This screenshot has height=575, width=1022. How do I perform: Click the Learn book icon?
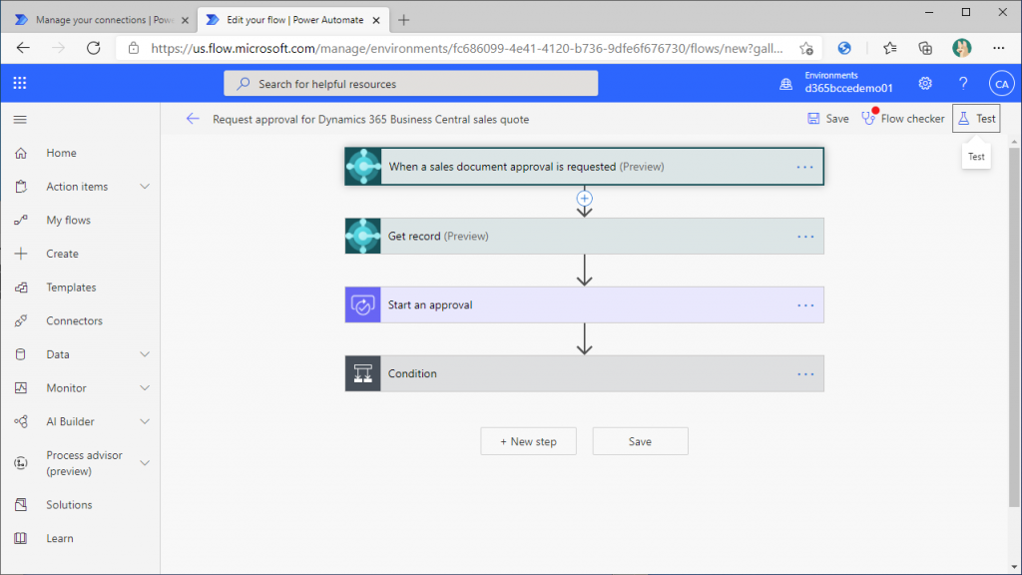coord(21,538)
